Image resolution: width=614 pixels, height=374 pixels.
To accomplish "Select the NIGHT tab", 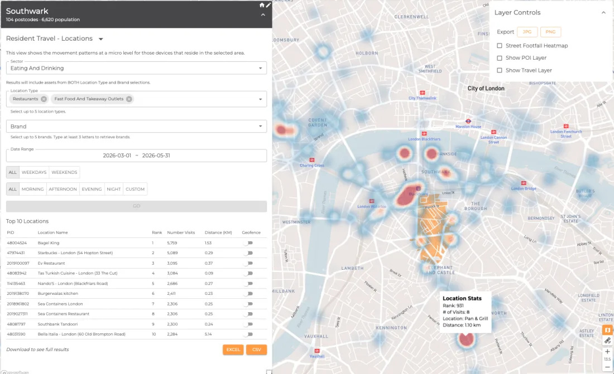I will [113, 189].
